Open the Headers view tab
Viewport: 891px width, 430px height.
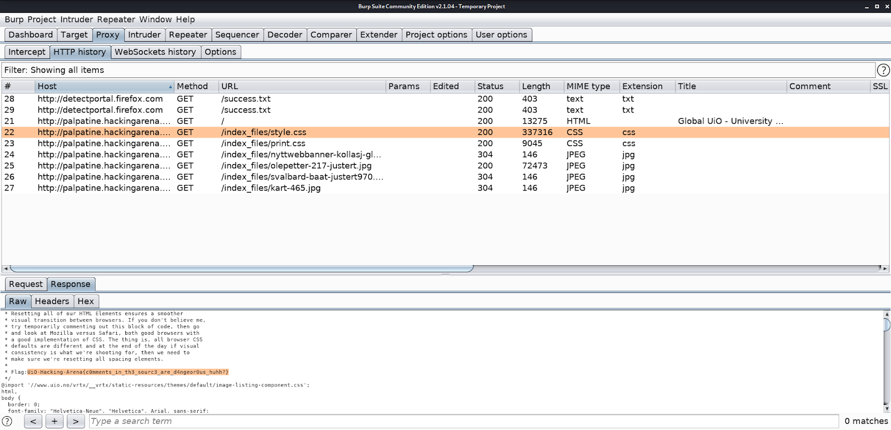(52, 301)
